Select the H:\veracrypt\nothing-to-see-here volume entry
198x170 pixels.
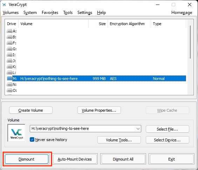[x=49, y=79]
